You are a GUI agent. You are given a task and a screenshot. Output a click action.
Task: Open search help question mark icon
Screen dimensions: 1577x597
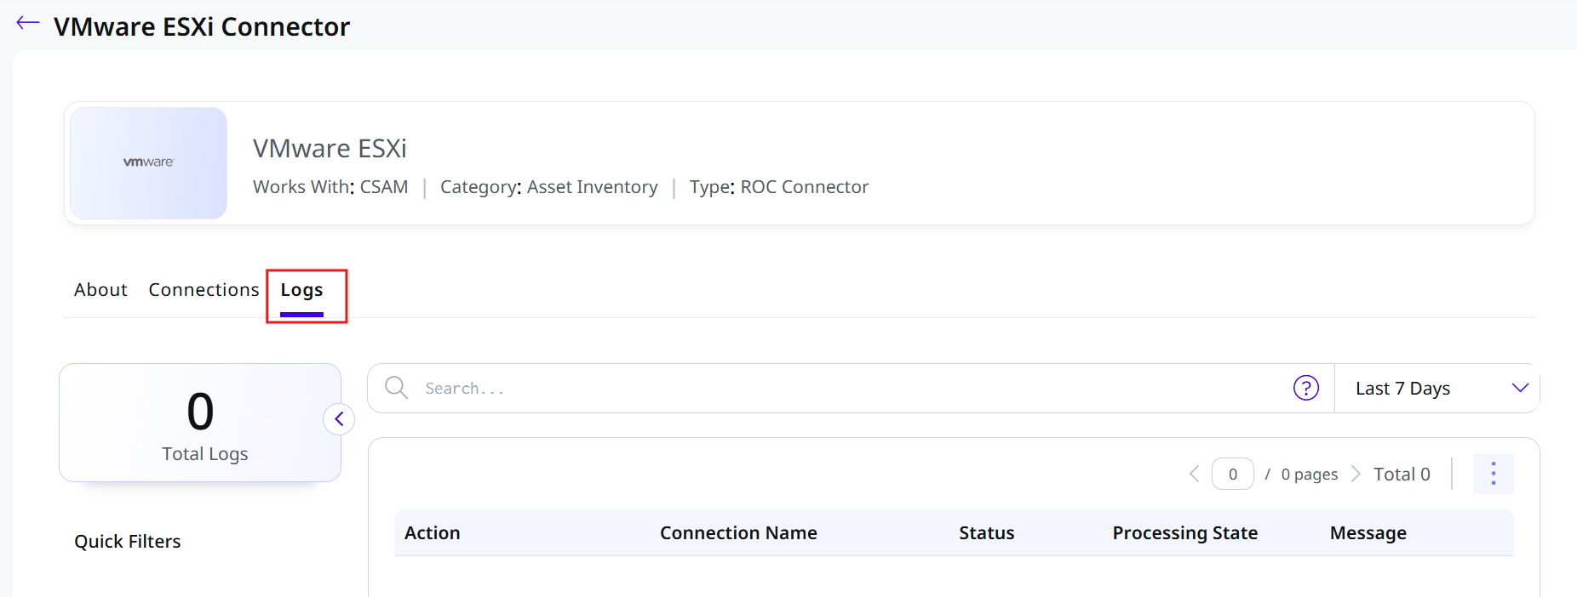pos(1305,388)
